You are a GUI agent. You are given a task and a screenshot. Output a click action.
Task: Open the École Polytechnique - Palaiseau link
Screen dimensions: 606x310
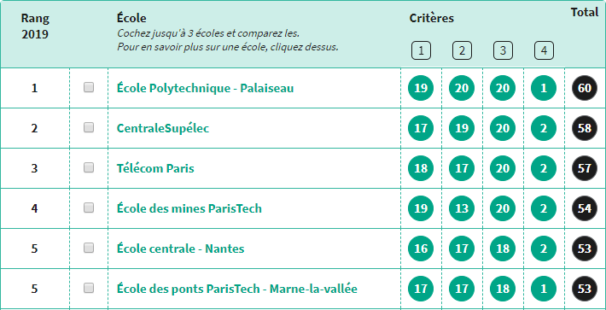(x=205, y=89)
